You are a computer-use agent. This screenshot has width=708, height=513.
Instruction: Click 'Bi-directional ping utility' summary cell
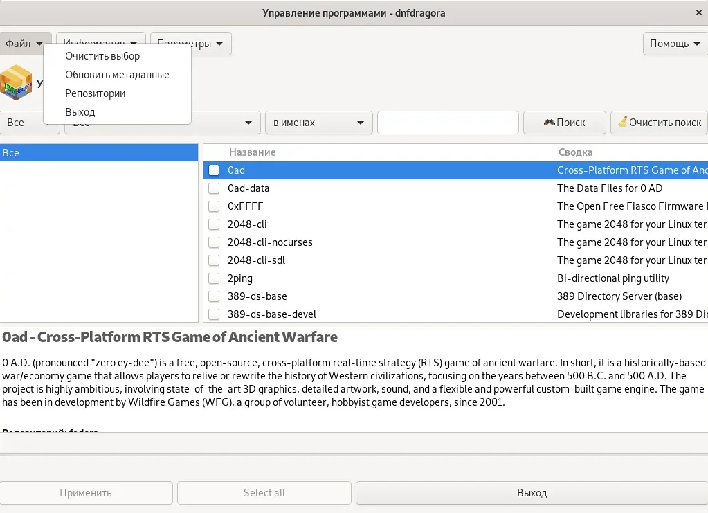point(613,278)
